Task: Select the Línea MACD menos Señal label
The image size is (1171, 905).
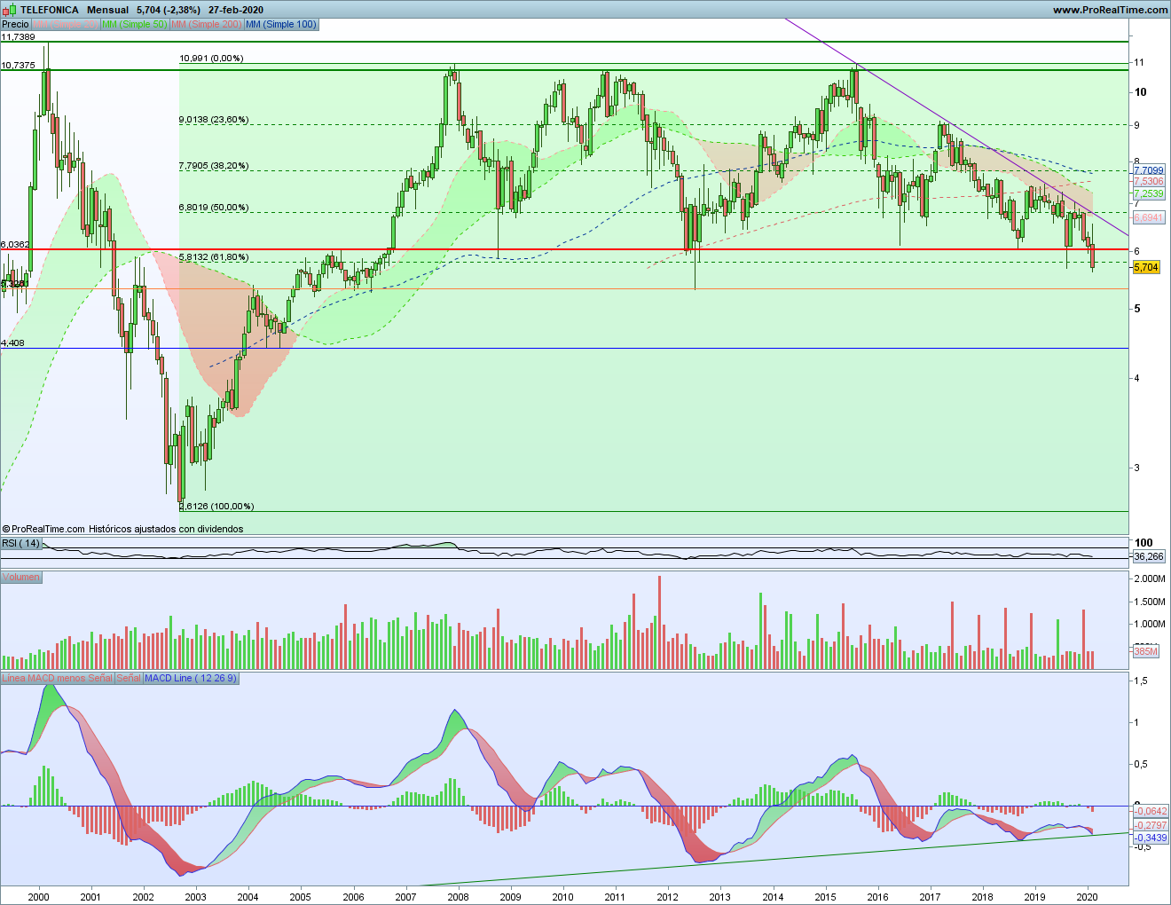Action: 57,678
